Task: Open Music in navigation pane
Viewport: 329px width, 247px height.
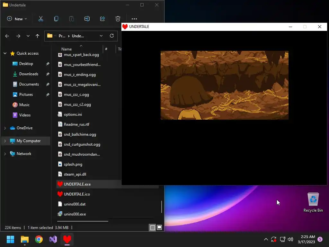Action: click(24, 105)
